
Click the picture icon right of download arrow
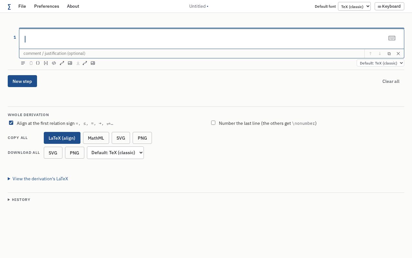click(93, 63)
